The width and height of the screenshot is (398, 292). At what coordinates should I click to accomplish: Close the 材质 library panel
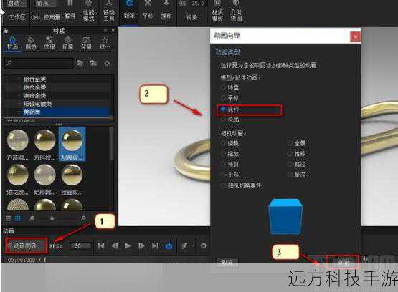113,30
